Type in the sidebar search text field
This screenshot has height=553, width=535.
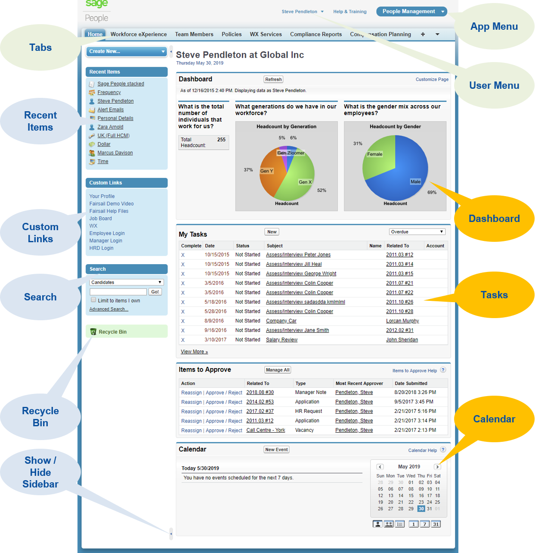tap(118, 292)
